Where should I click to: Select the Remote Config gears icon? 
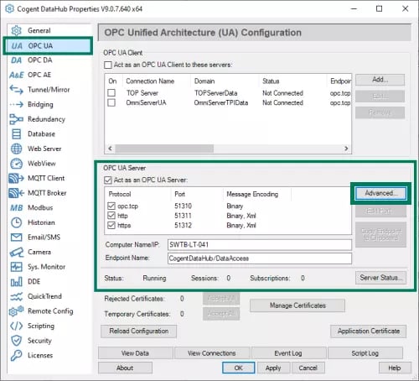click(16, 311)
